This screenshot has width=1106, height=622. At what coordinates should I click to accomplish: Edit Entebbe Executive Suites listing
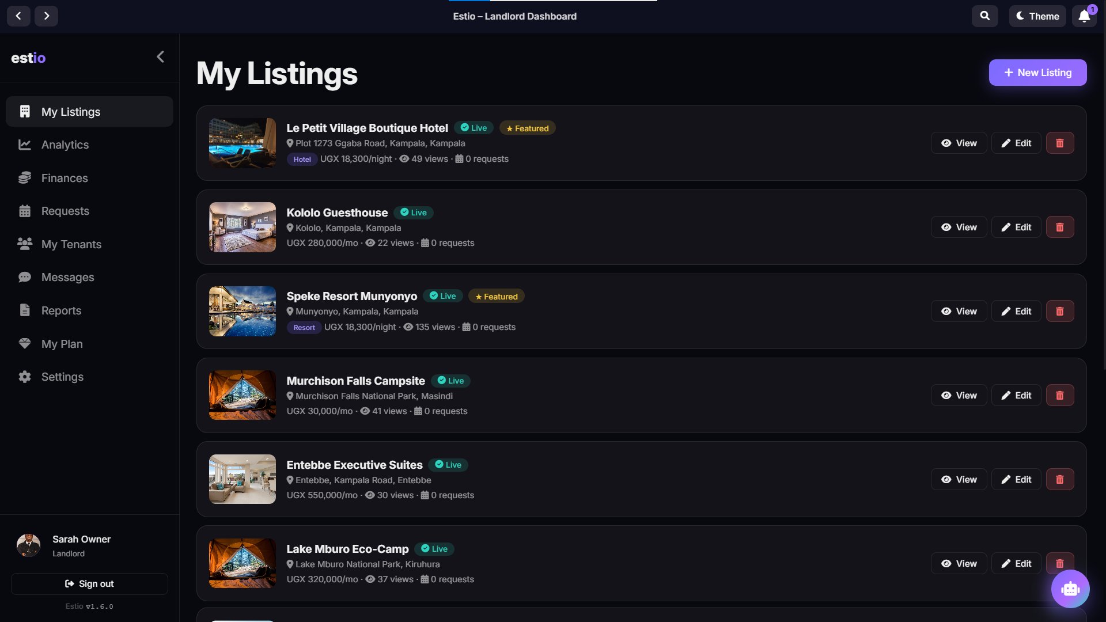(1016, 479)
